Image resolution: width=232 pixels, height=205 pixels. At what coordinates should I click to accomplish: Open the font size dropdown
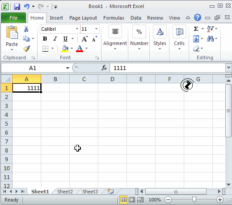coord(96,29)
